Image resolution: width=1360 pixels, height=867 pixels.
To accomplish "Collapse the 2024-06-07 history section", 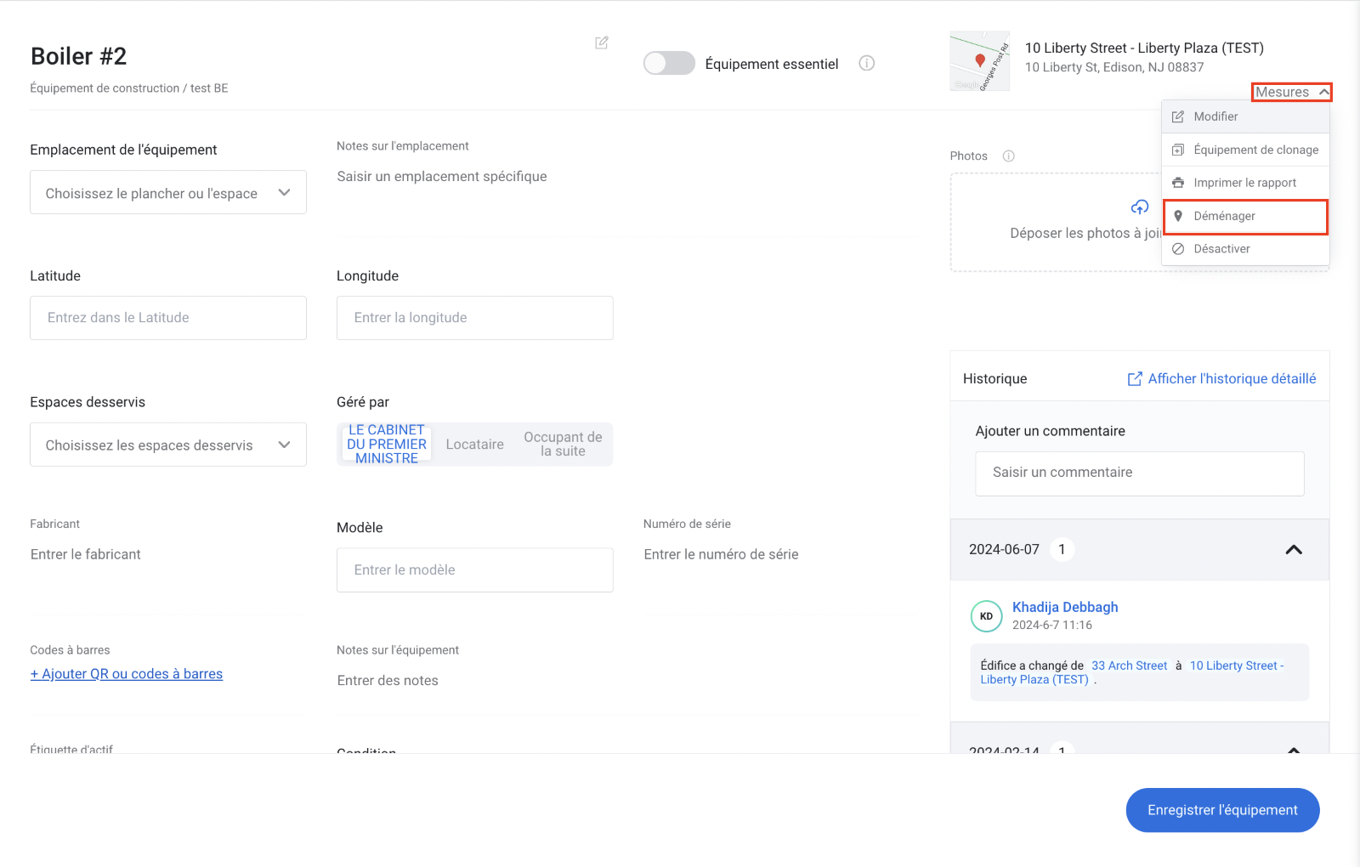I will point(1293,550).
